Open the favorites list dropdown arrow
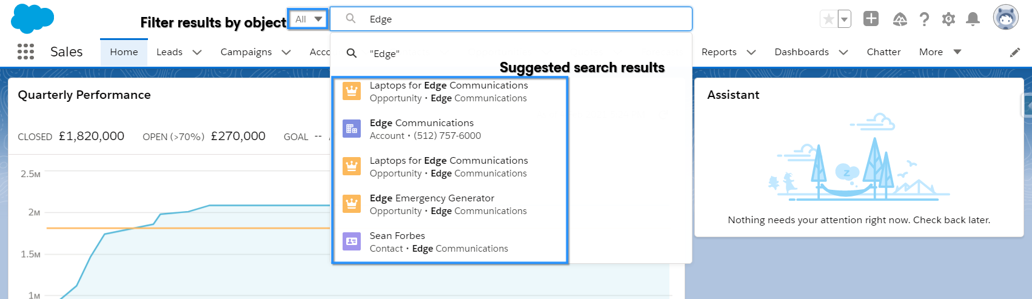1032x299 pixels. (x=844, y=19)
